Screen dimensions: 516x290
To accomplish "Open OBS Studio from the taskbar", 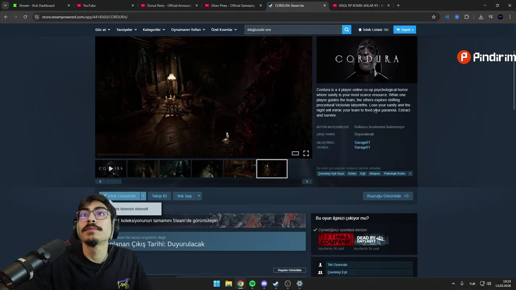I will pos(288,284).
